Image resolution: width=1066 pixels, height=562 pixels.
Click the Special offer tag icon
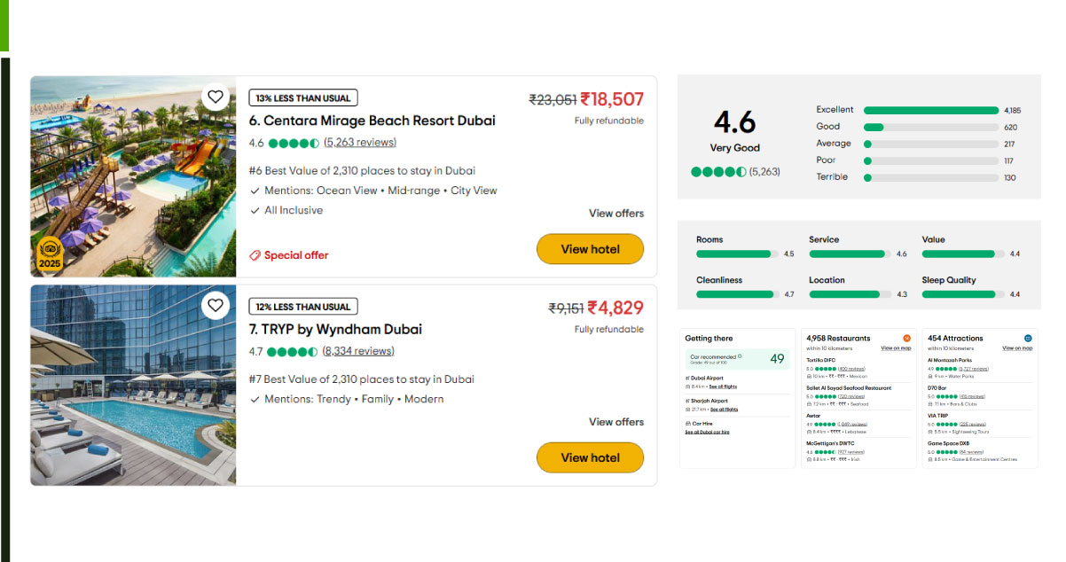tap(255, 255)
